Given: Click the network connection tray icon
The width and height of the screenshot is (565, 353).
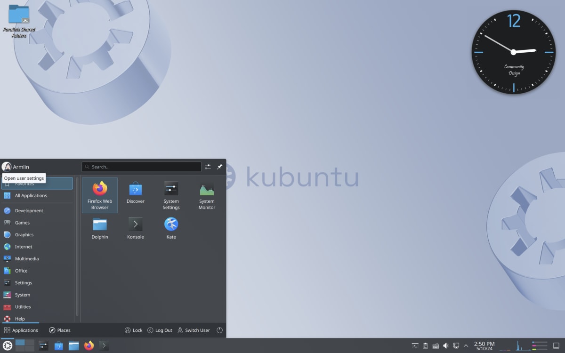Looking at the screenshot, I should (x=456, y=346).
